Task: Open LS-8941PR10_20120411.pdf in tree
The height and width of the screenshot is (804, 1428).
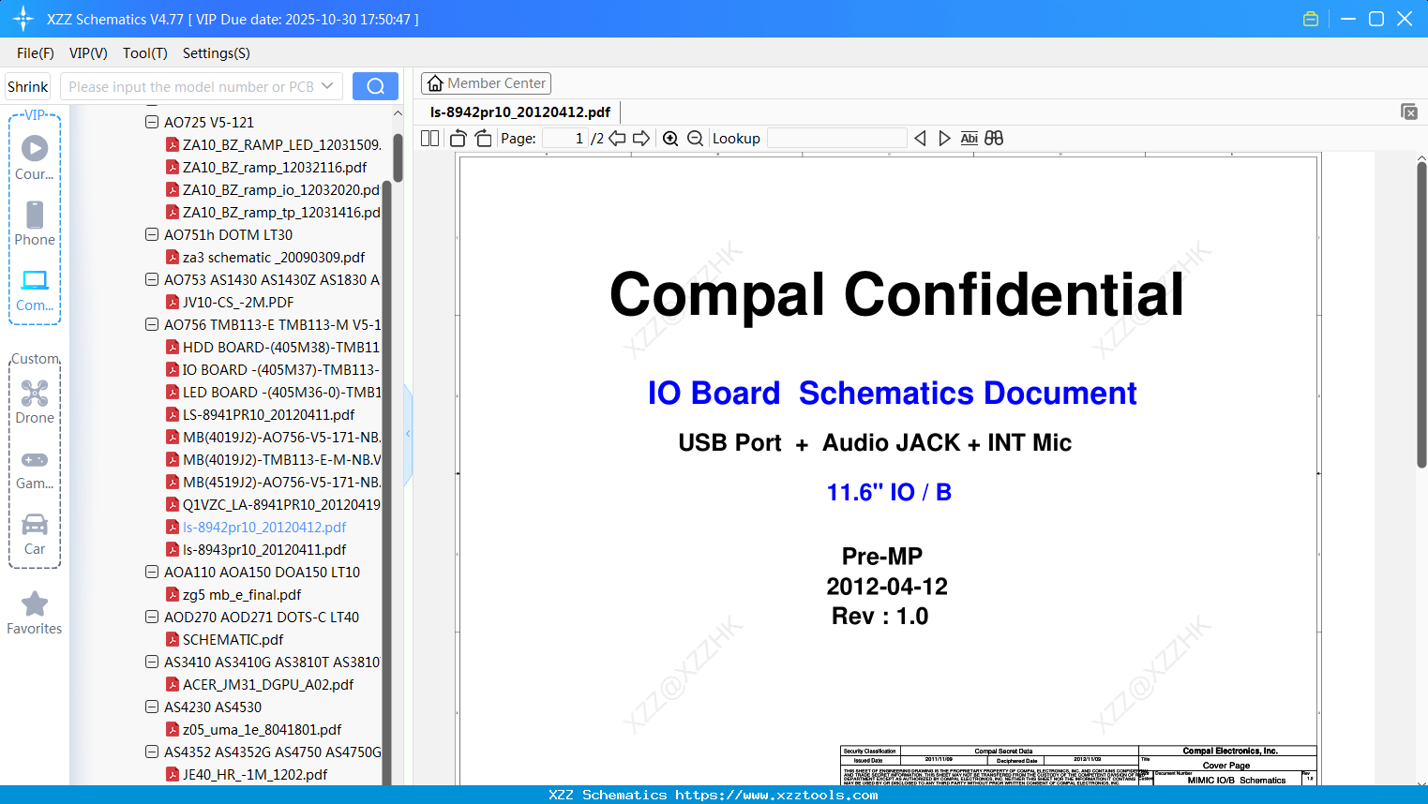Action: pyautogui.click(x=268, y=414)
